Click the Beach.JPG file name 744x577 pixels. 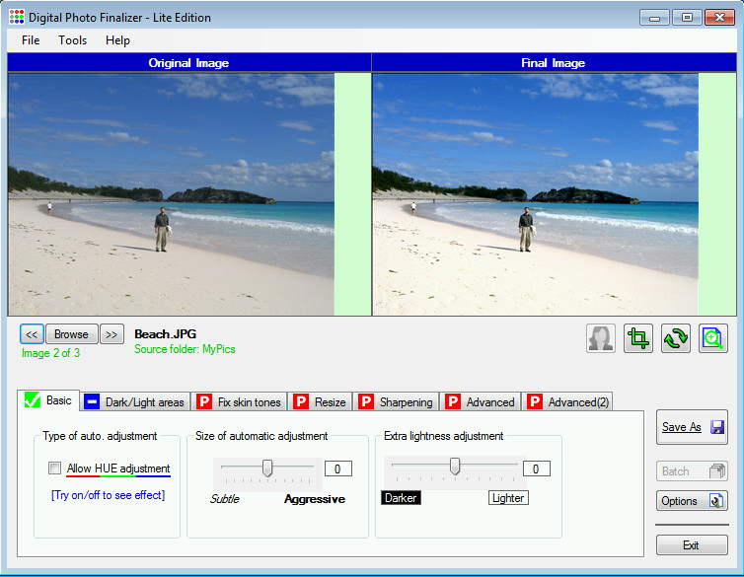(x=166, y=334)
